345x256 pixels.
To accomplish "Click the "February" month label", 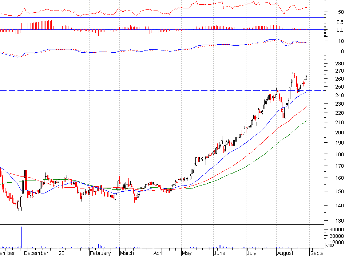I will click(x=100, y=253).
